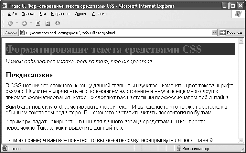Open the Избранное menu

click(60, 14)
